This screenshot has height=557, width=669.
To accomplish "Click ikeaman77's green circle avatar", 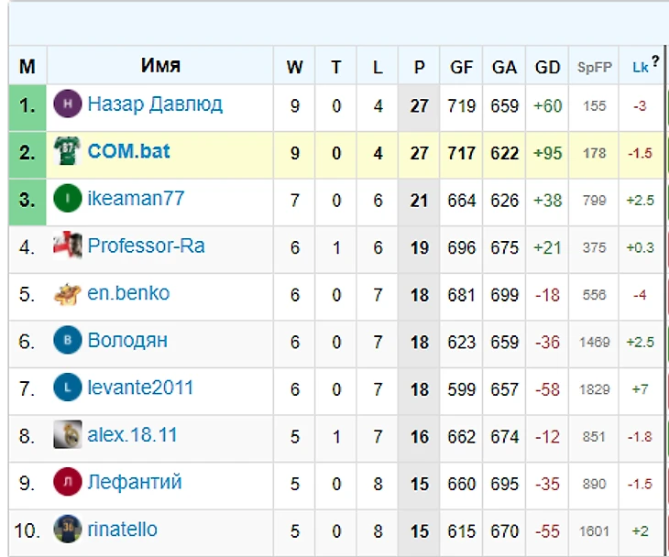I will 68,199.
